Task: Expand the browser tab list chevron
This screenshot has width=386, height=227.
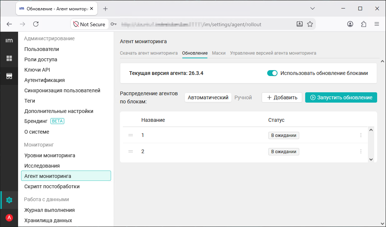Action: point(313,8)
